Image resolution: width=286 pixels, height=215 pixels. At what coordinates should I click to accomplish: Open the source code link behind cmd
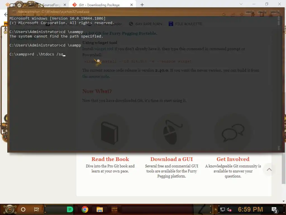coord(96,76)
